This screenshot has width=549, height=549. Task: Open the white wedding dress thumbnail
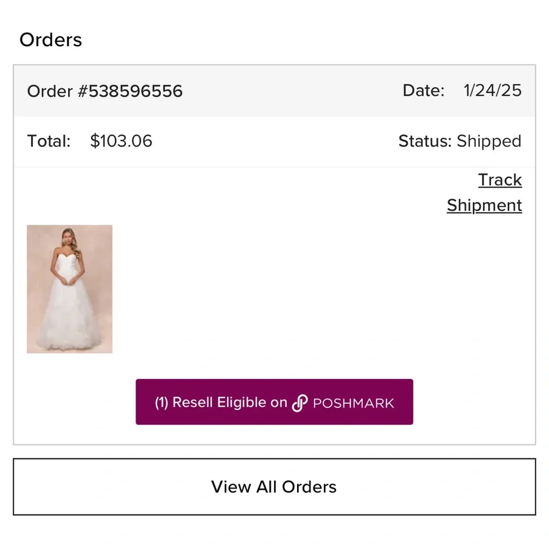point(70,289)
